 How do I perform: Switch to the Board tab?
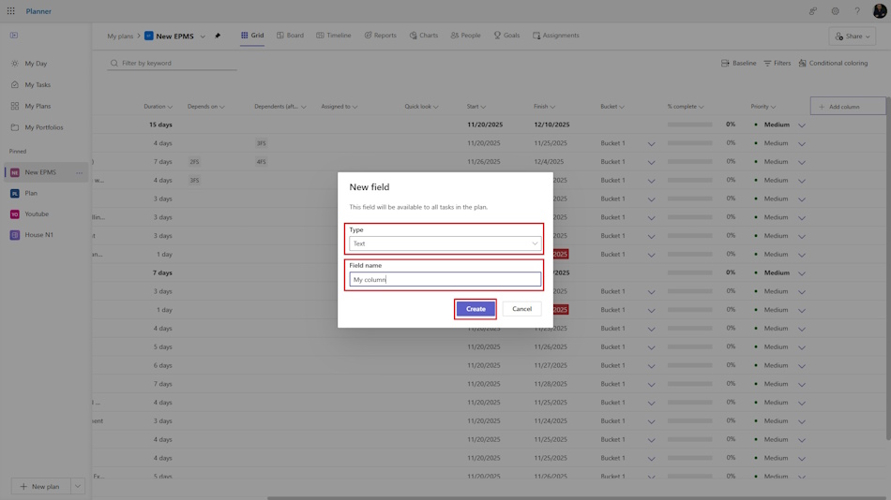[x=291, y=36]
